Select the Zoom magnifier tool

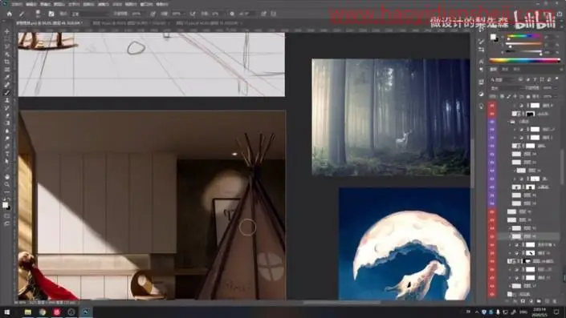click(7, 184)
